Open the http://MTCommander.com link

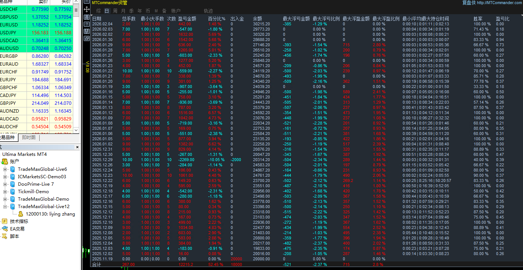click(499, 3)
